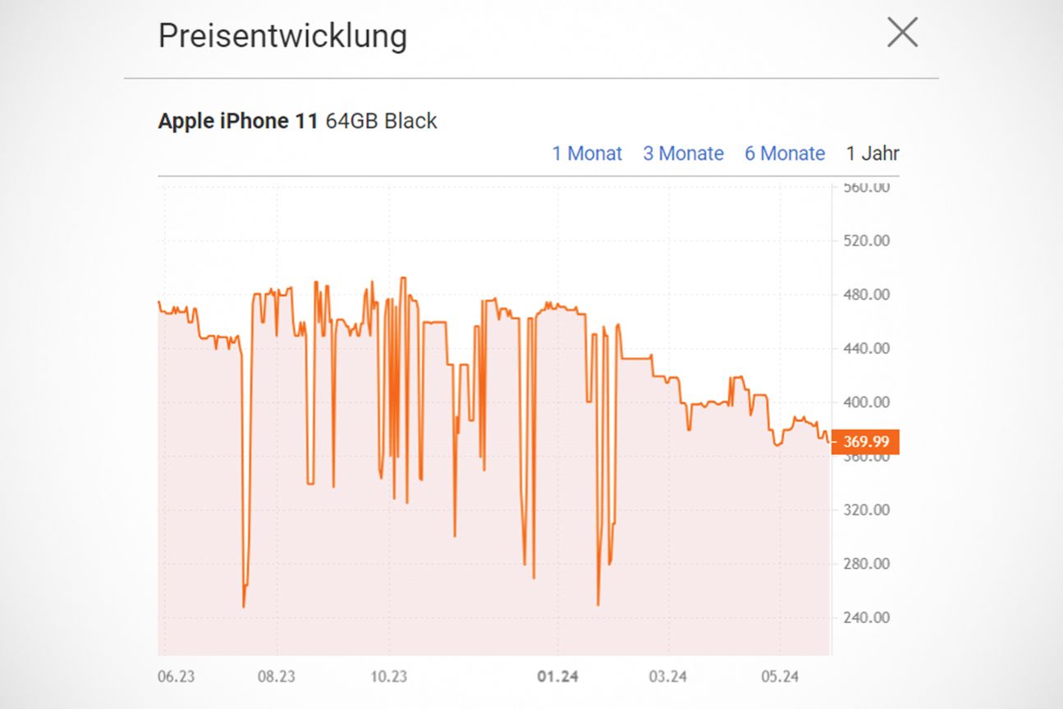Image resolution: width=1063 pixels, height=709 pixels.
Task: Click the current price marker 369.99
Action: coord(864,441)
